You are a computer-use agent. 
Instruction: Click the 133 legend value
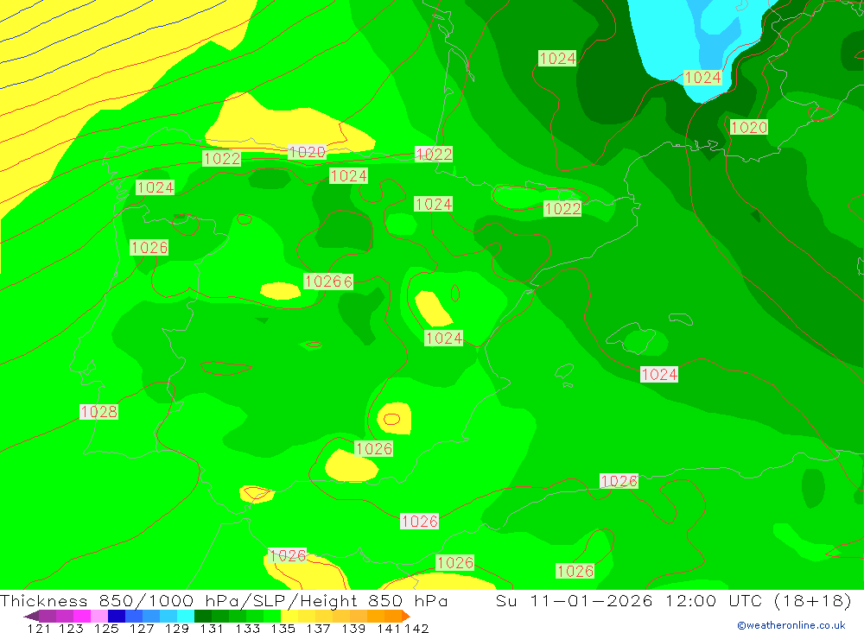(x=247, y=628)
